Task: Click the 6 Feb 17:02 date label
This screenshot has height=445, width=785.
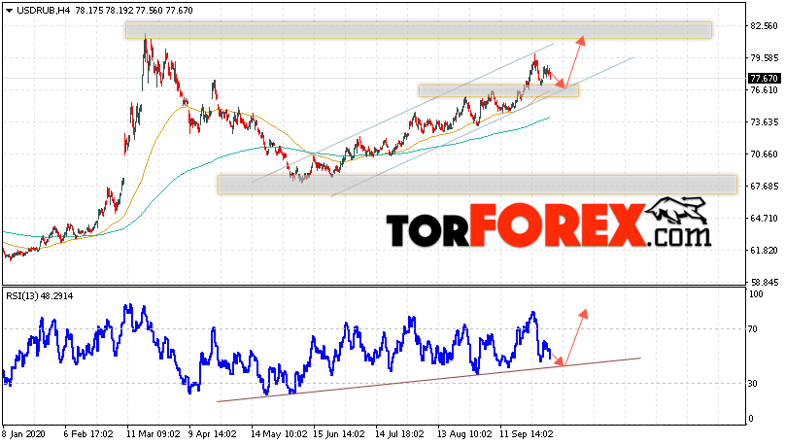Action: pyautogui.click(x=88, y=434)
